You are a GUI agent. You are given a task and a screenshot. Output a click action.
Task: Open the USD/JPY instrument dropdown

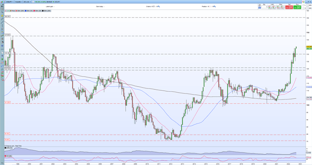coord(9,2)
